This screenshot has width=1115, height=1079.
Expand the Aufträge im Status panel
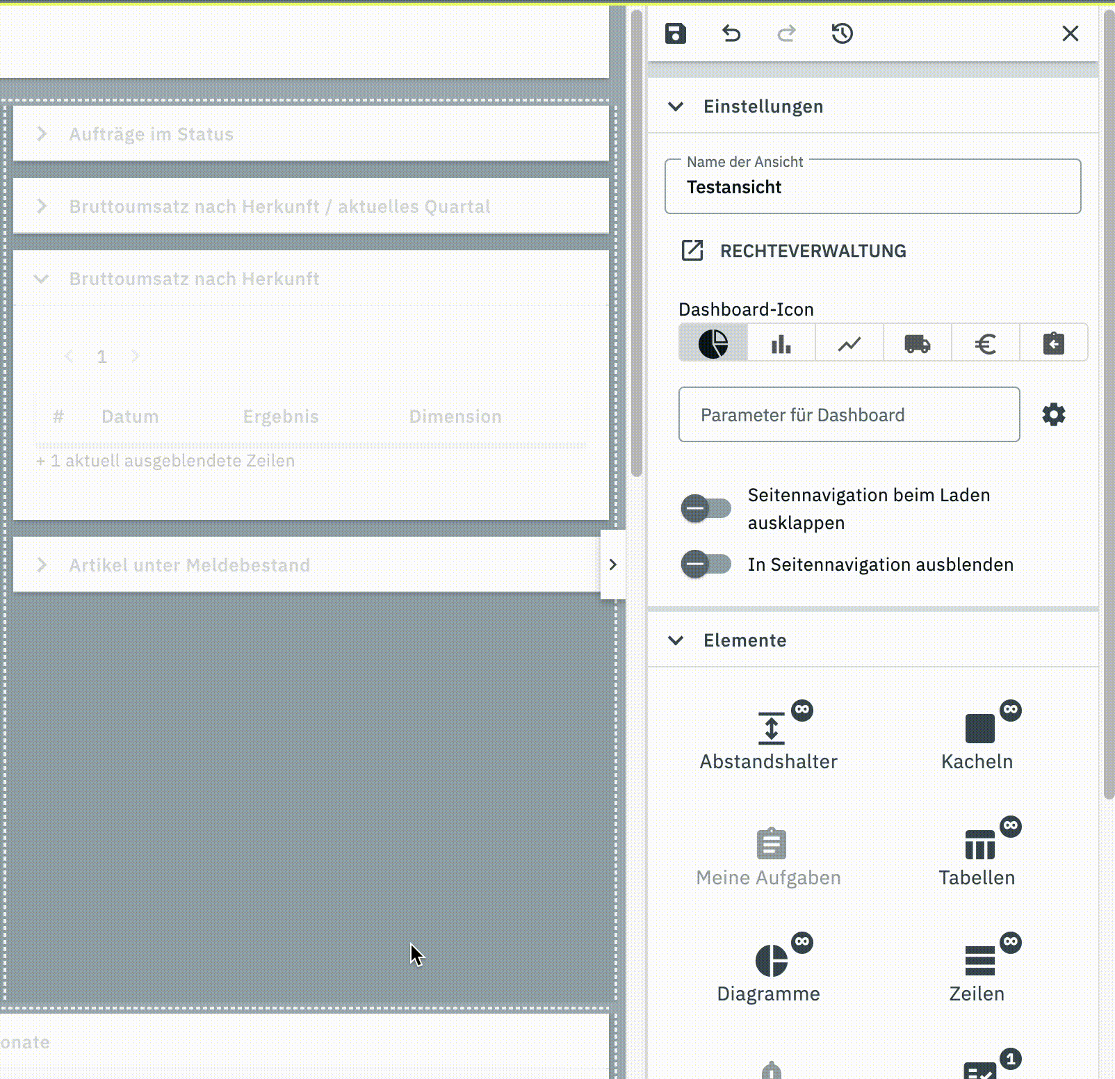(42, 133)
